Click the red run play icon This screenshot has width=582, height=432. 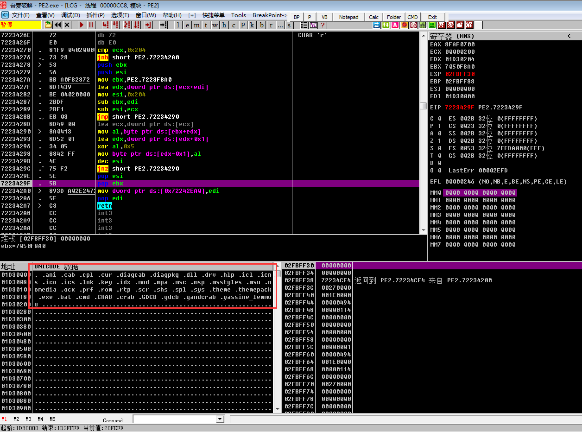point(82,25)
